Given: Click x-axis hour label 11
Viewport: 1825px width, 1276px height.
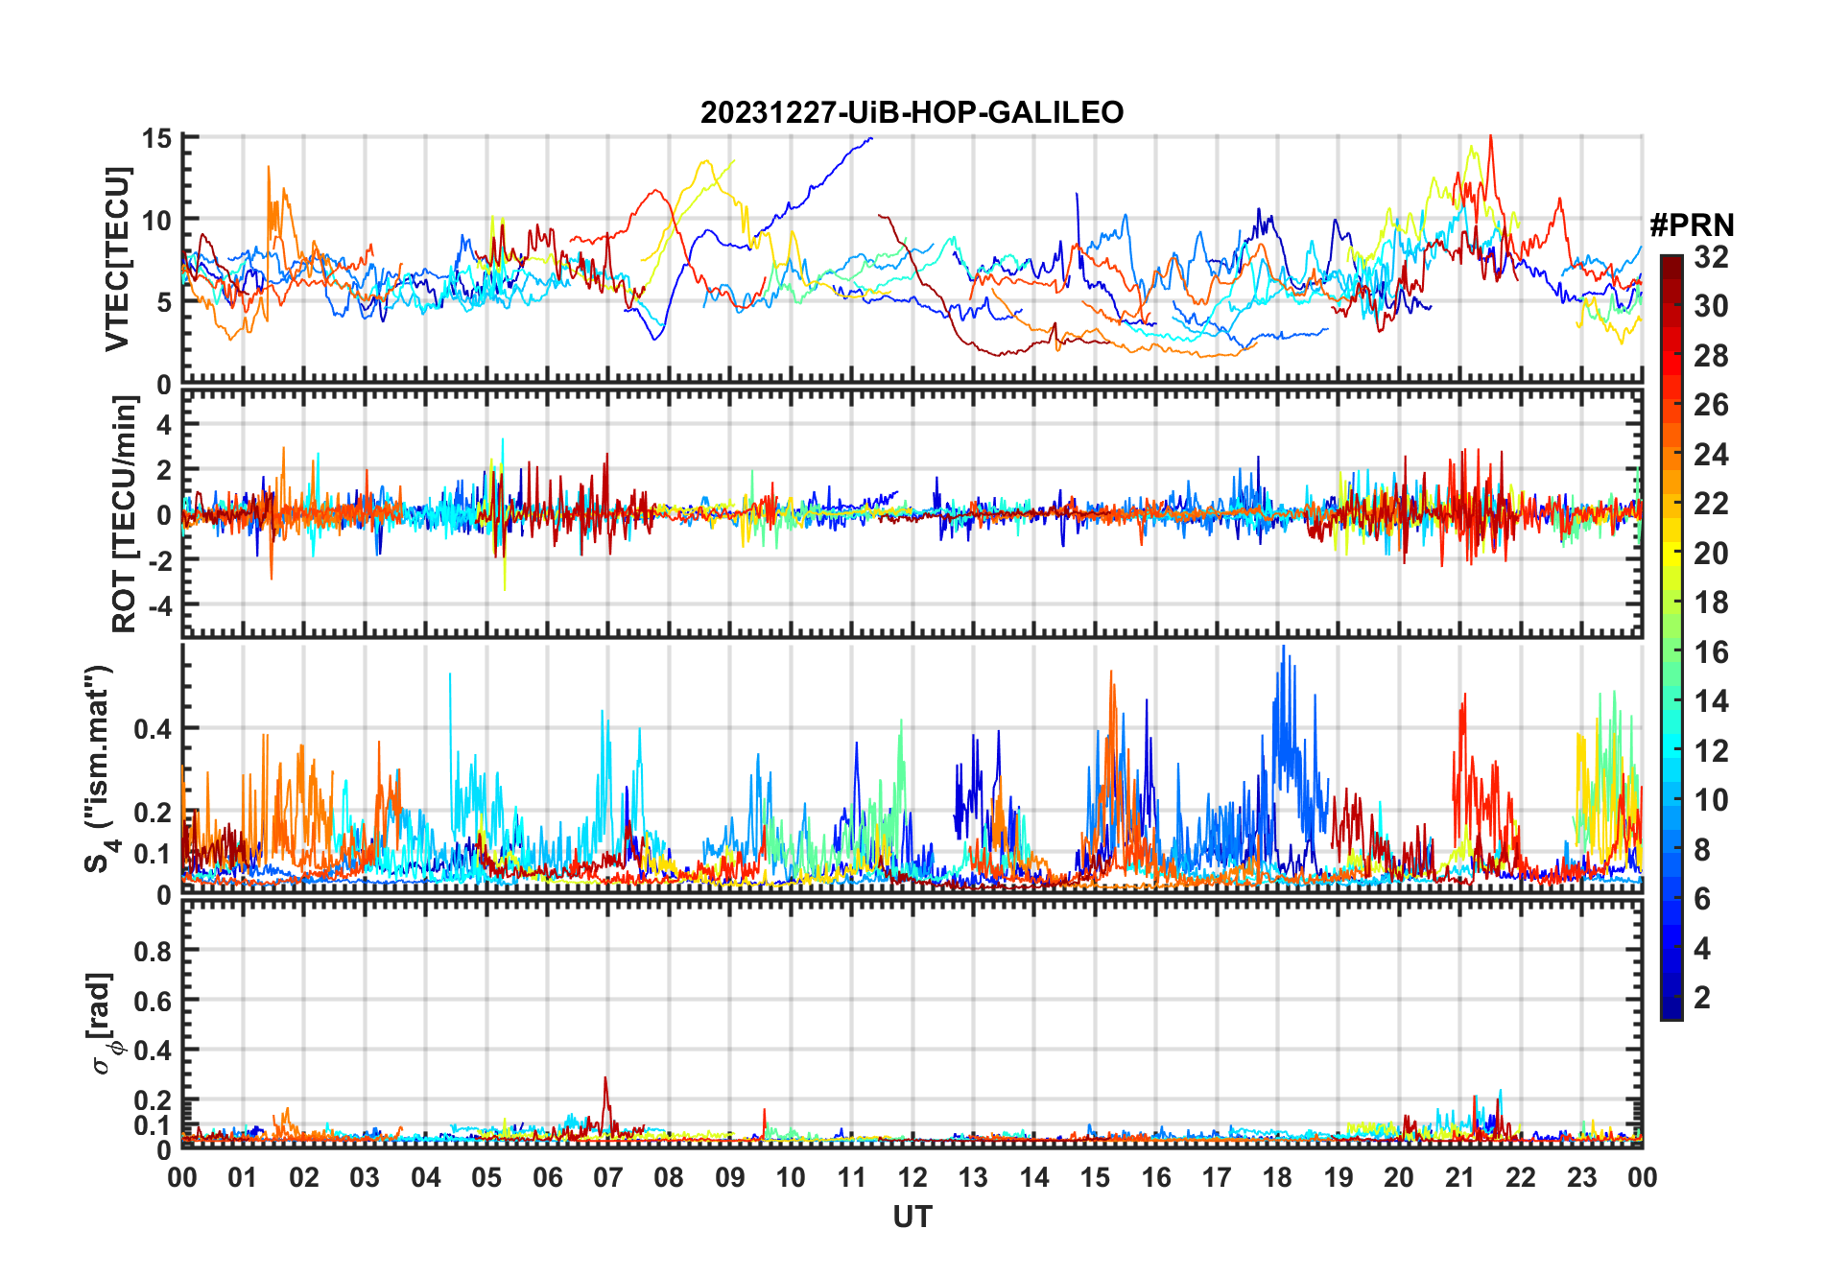Looking at the screenshot, I should click(x=852, y=1178).
